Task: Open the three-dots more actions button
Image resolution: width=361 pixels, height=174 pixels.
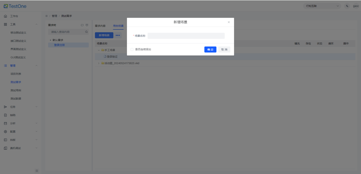Action: tap(118, 35)
